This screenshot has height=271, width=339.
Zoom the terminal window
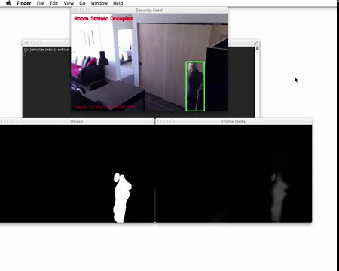(x=39, y=43)
